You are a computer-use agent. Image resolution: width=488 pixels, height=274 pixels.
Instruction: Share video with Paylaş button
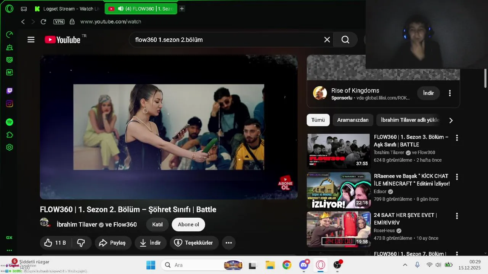tap(113, 243)
